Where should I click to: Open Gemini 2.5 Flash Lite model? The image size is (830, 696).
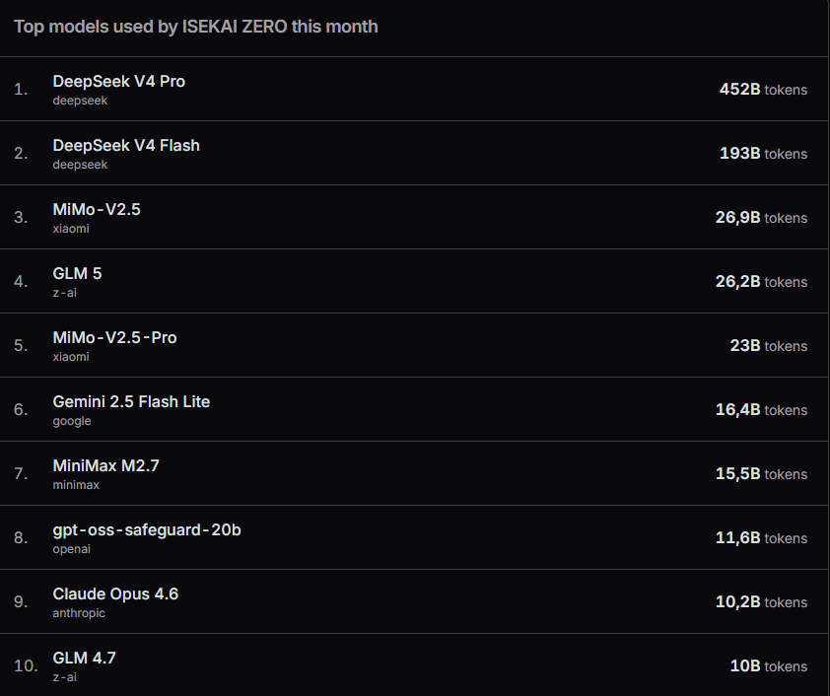(x=131, y=401)
